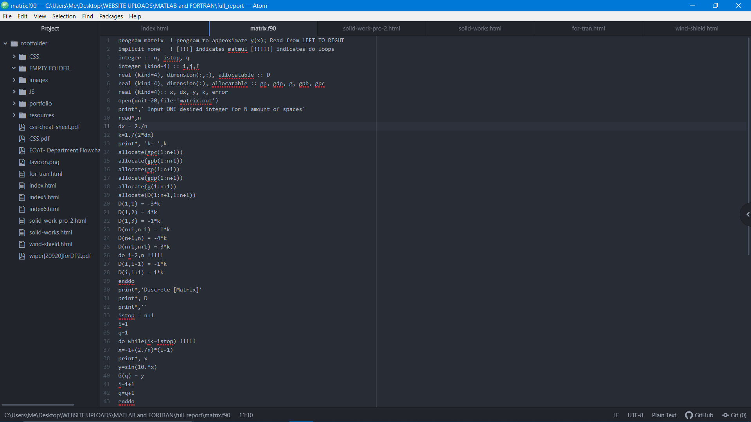Screen dimensions: 751x422
Task: Click line number 20 in the gutter
Action: click(x=107, y=204)
